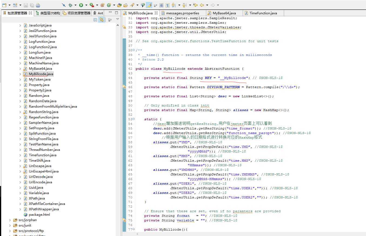
Task: Click the Search flashlight icon
Action: point(132,5)
